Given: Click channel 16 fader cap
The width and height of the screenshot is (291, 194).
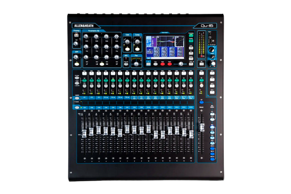Looking at the screenshot, I should 191,134.
